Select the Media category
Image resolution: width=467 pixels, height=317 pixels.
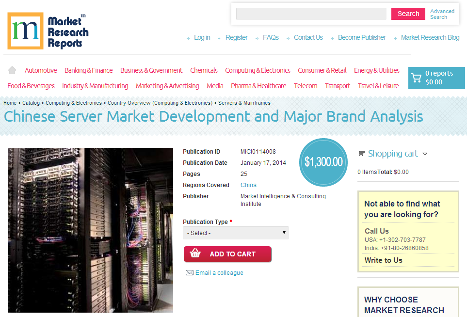(x=215, y=86)
